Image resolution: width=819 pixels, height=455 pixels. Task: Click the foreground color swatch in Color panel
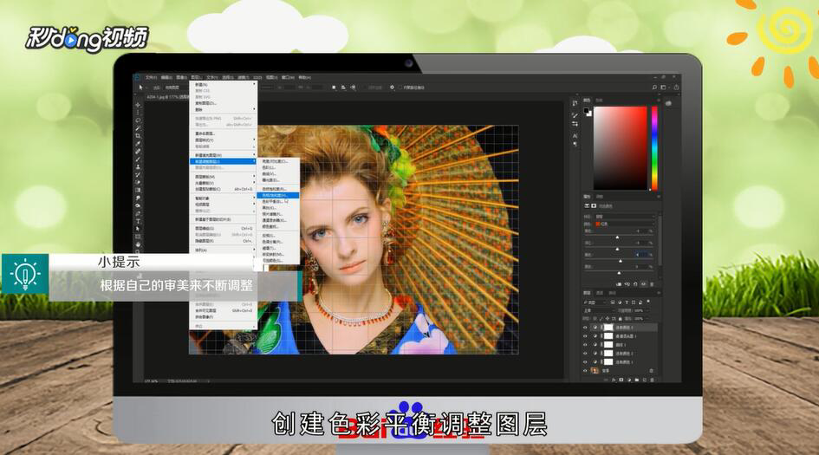pos(587,111)
